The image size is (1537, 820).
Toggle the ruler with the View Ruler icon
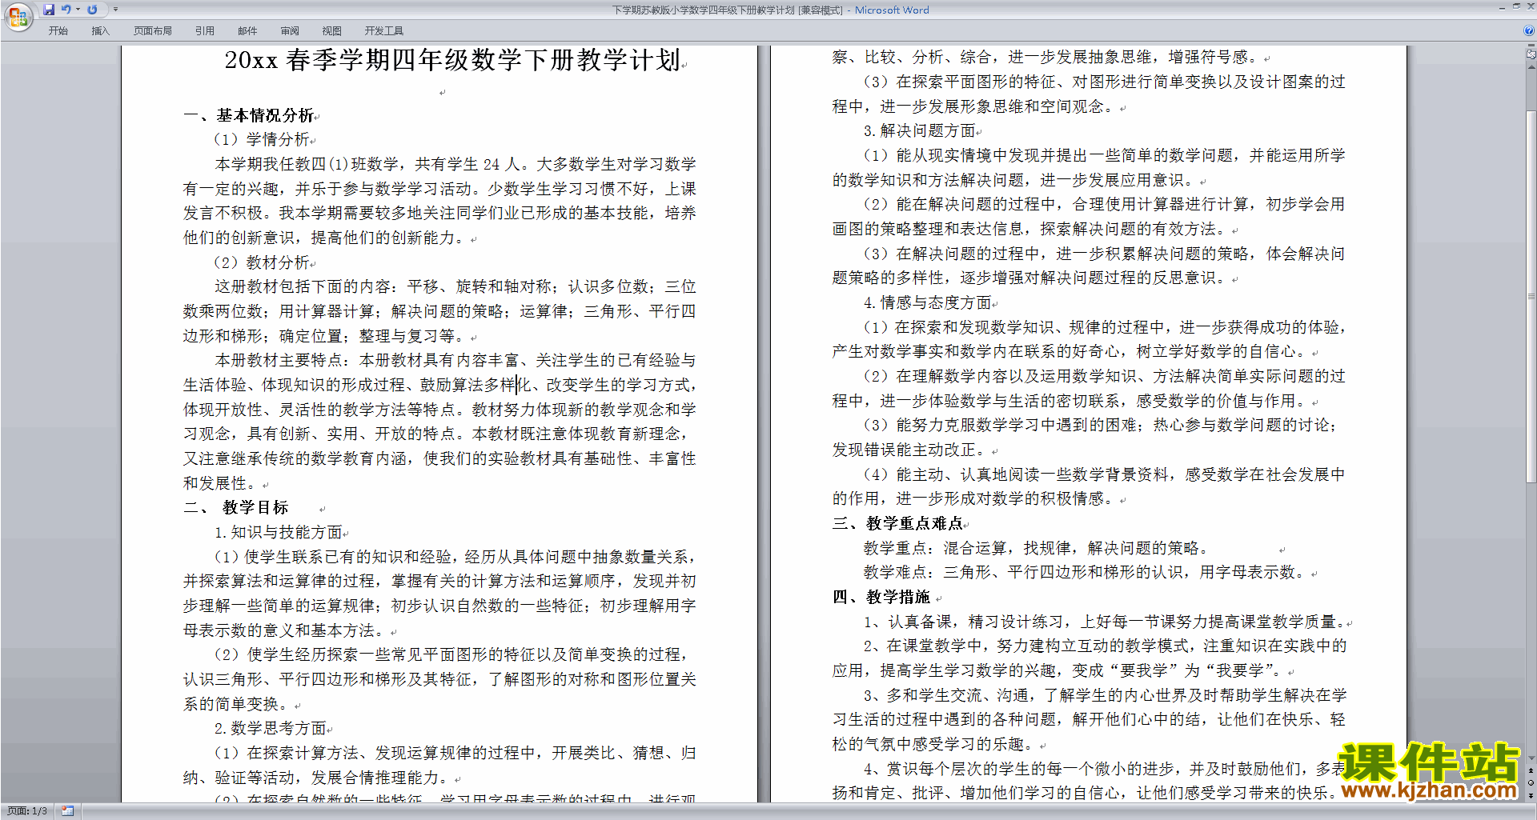click(1531, 55)
